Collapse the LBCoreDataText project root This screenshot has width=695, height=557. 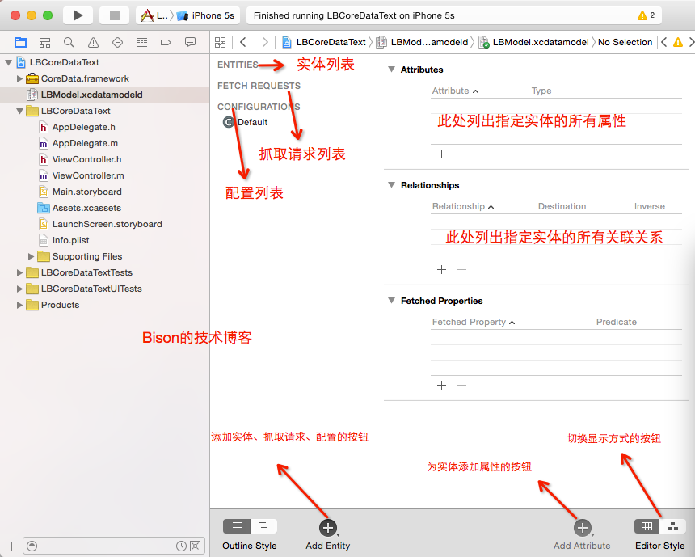(x=8, y=62)
